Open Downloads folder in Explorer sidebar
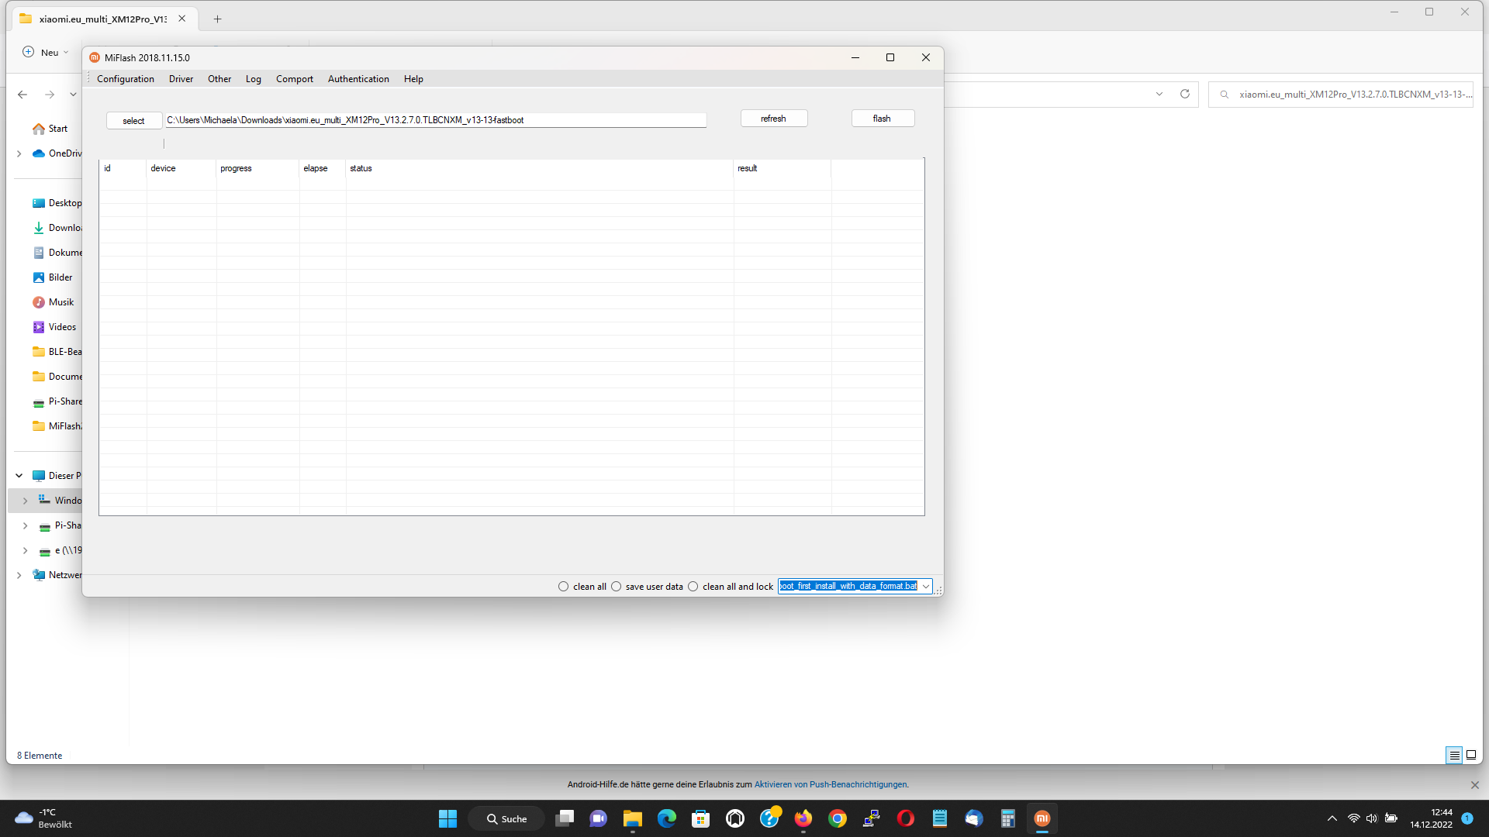 (x=57, y=228)
